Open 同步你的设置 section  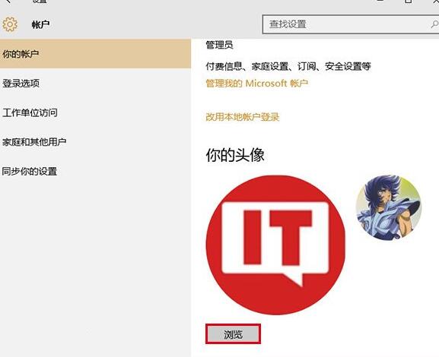[x=95, y=171]
